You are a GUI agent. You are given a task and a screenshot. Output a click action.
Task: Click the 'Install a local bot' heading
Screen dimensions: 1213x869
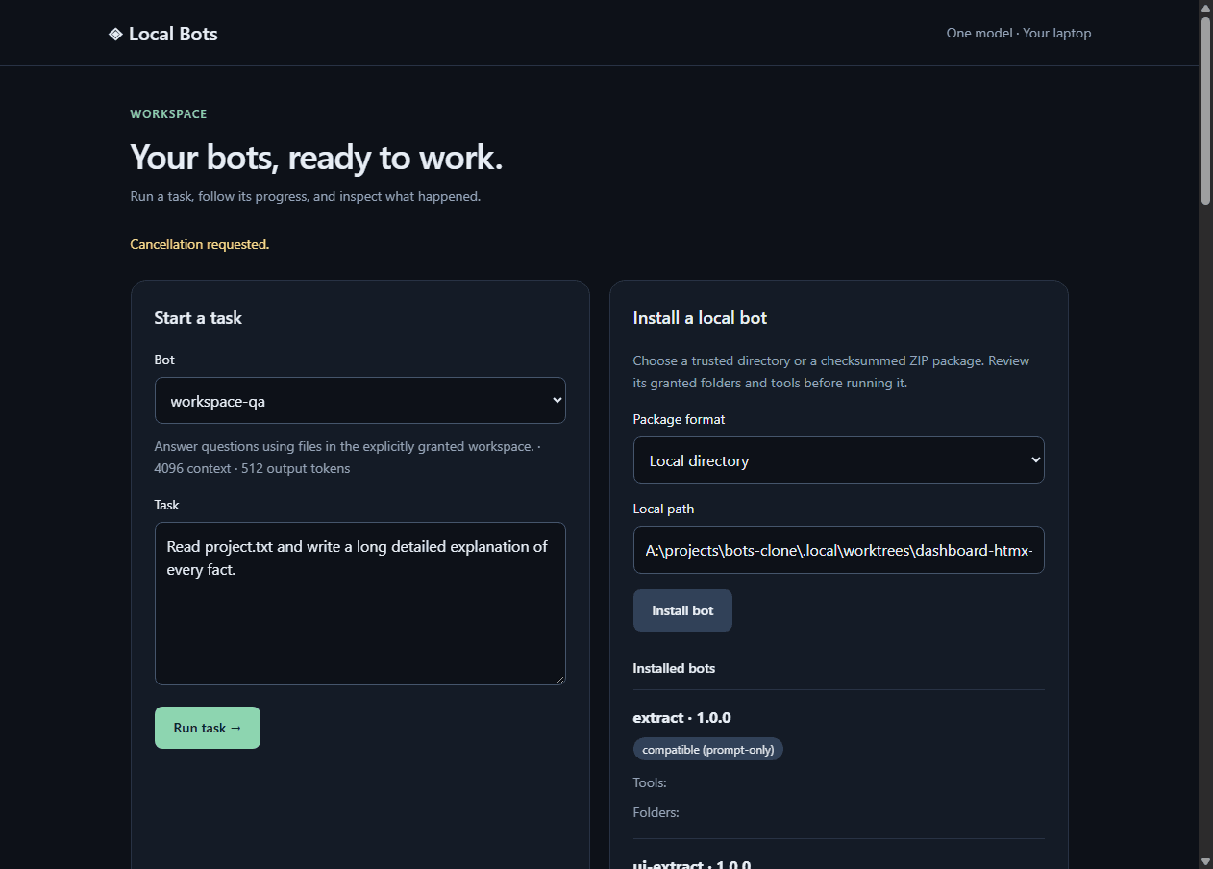point(700,318)
